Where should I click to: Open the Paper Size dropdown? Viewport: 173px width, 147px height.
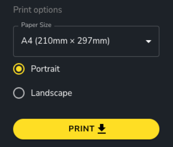click(x=86, y=41)
